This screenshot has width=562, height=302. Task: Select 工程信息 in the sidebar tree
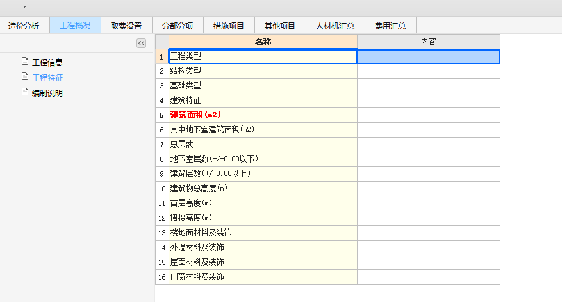pos(47,62)
